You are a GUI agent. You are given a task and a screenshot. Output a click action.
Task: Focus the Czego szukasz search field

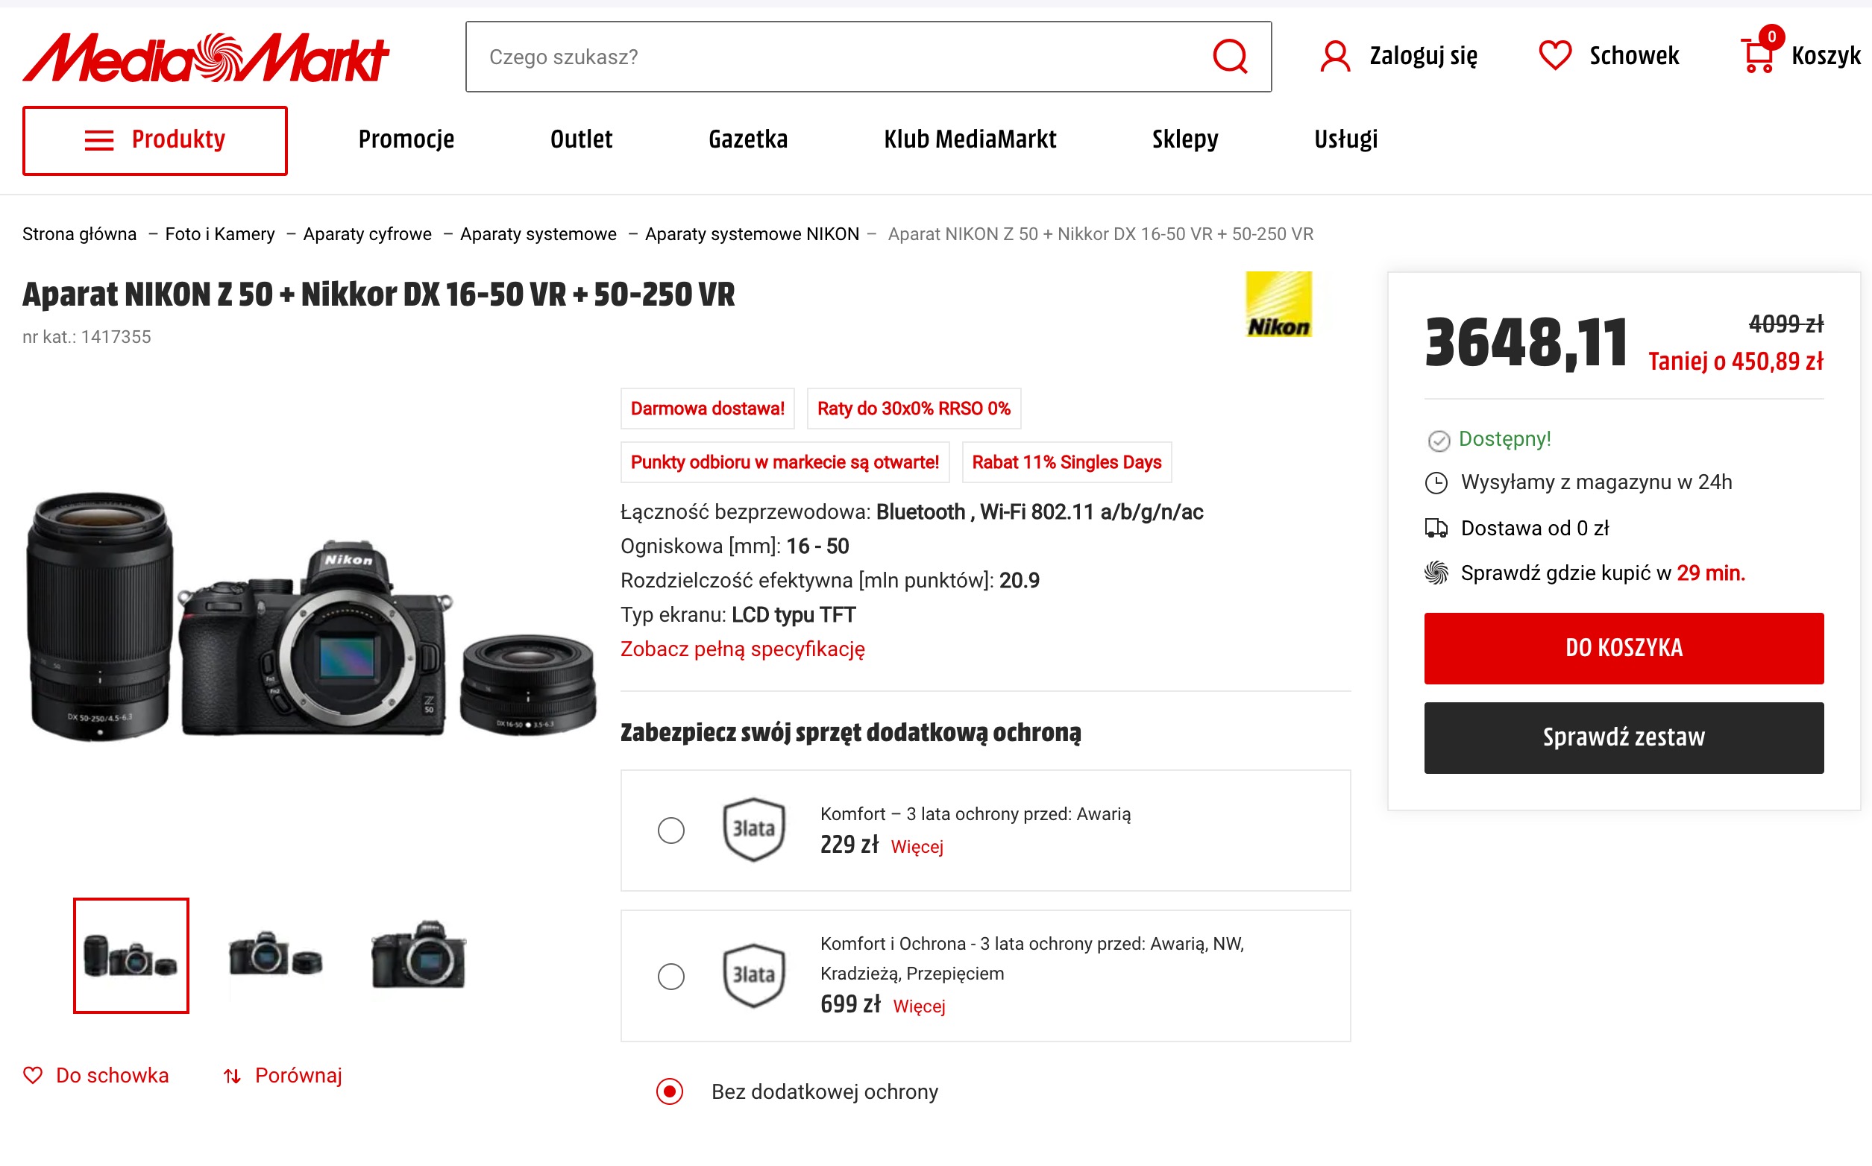(837, 57)
